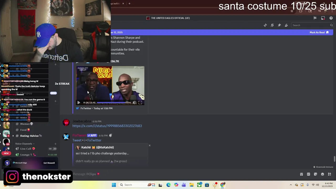Image resolution: width=336 pixels, height=189 pixels.
Task: Click the Get Reward! button
Action: (x=49, y=163)
